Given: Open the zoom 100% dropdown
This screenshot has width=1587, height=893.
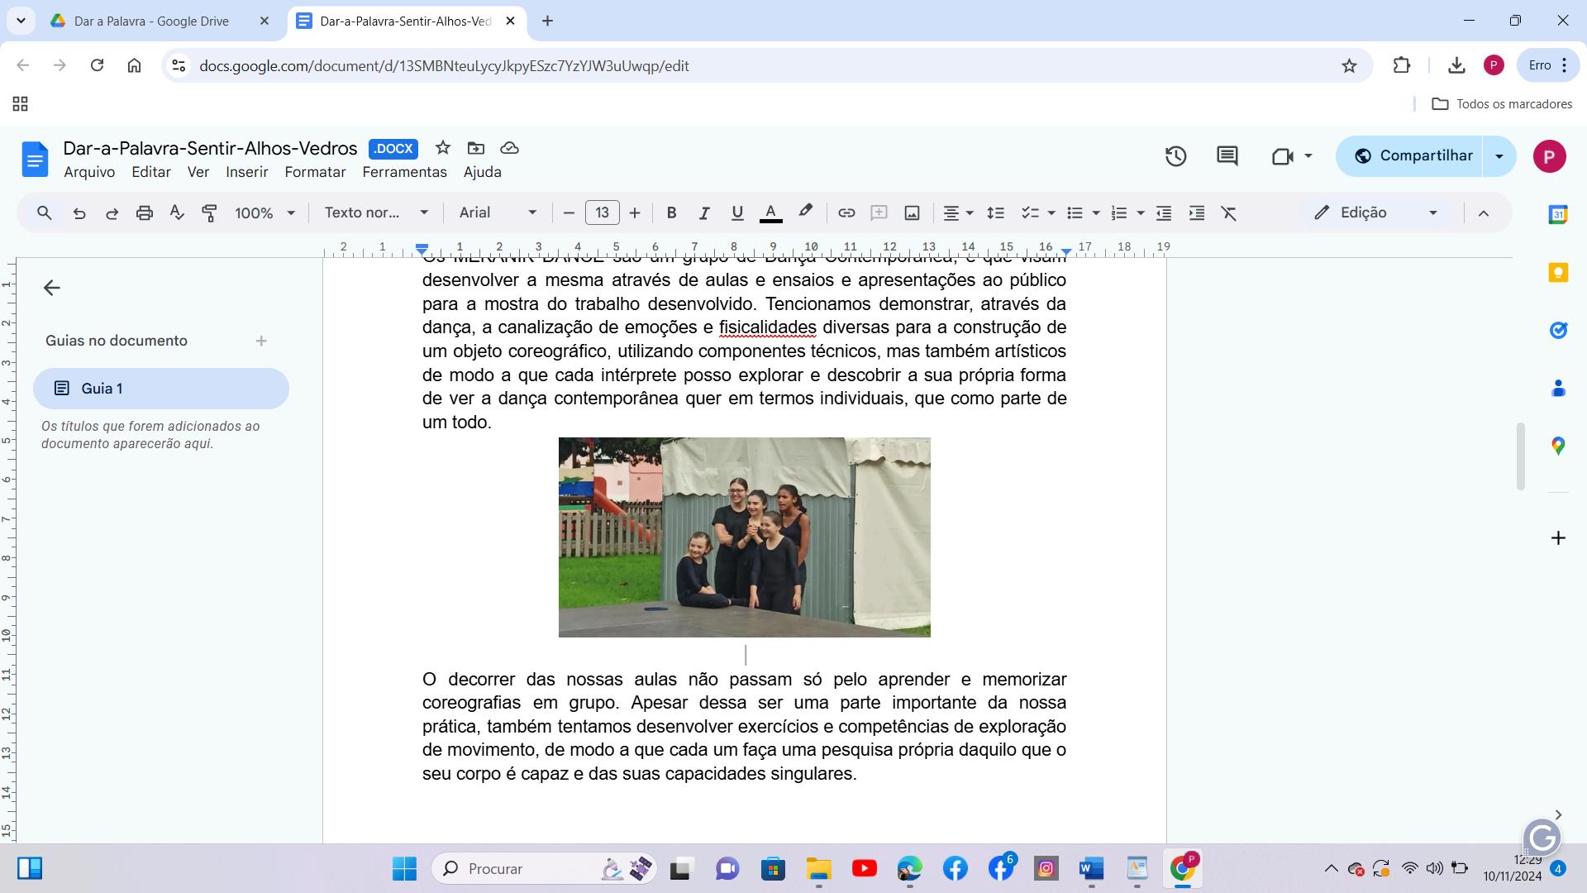Looking at the screenshot, I should [264, 213].
